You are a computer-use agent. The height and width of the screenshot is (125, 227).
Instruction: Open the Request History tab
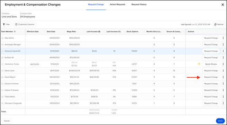pos(139,5)
